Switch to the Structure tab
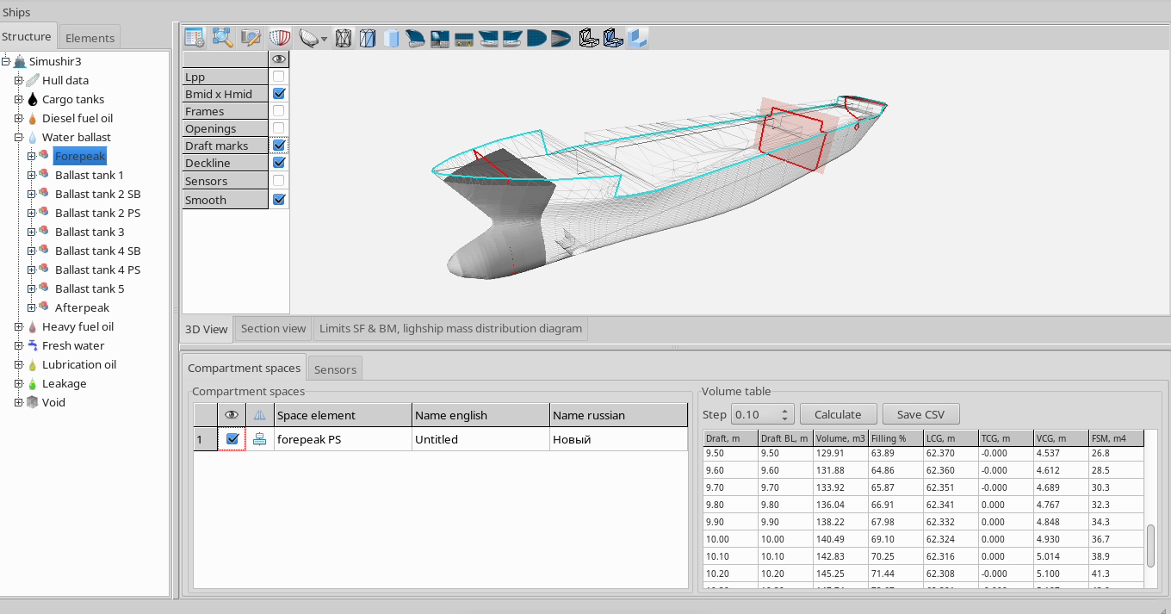 click(28, 36)
